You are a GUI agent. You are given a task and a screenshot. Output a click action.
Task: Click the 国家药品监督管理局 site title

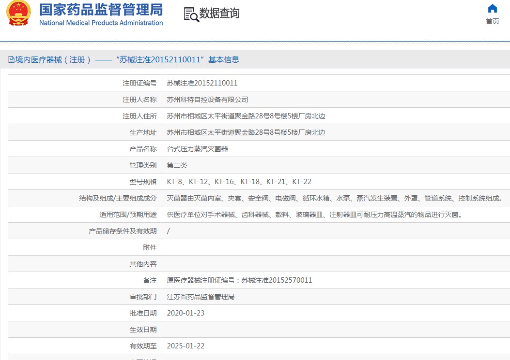pyautogui.click(x=101, y=10)
